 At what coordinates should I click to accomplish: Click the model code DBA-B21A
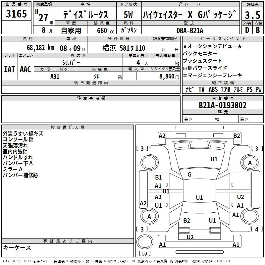point(190,30)
